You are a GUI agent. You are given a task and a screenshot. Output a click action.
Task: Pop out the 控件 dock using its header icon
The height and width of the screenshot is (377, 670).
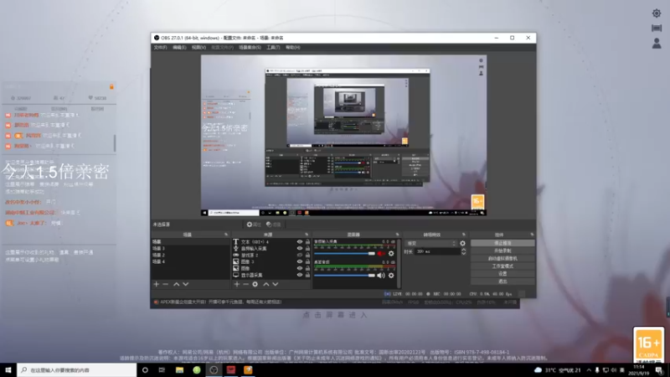click(532, 235)
